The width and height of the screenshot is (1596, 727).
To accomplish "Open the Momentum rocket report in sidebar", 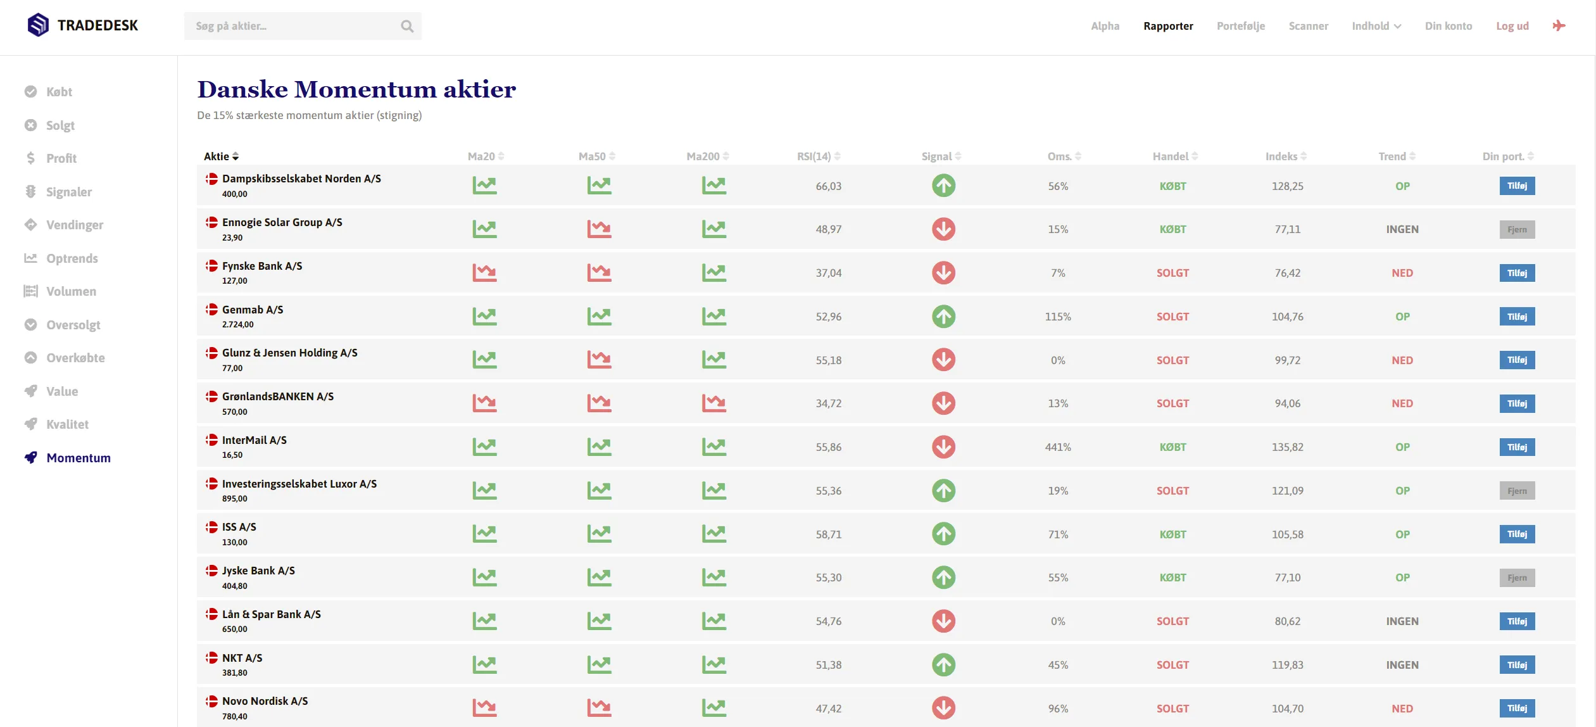I will pos(78,458).
